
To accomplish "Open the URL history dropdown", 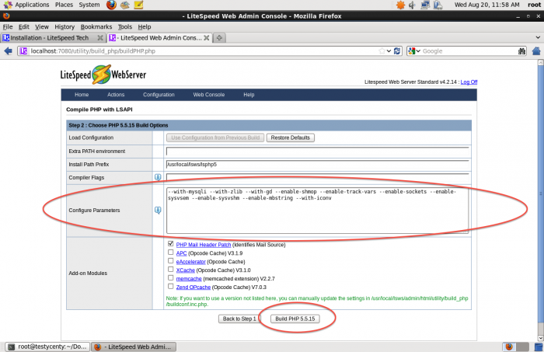I will coord(389,51).
